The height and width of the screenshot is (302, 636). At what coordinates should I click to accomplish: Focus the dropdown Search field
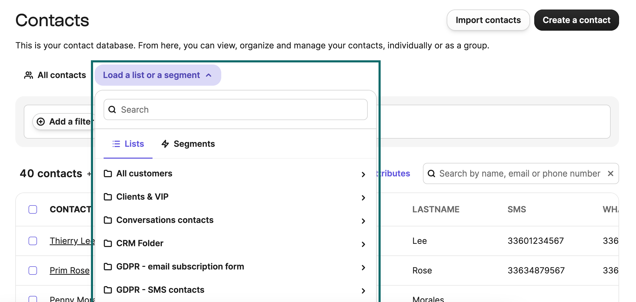coord(236,109)
